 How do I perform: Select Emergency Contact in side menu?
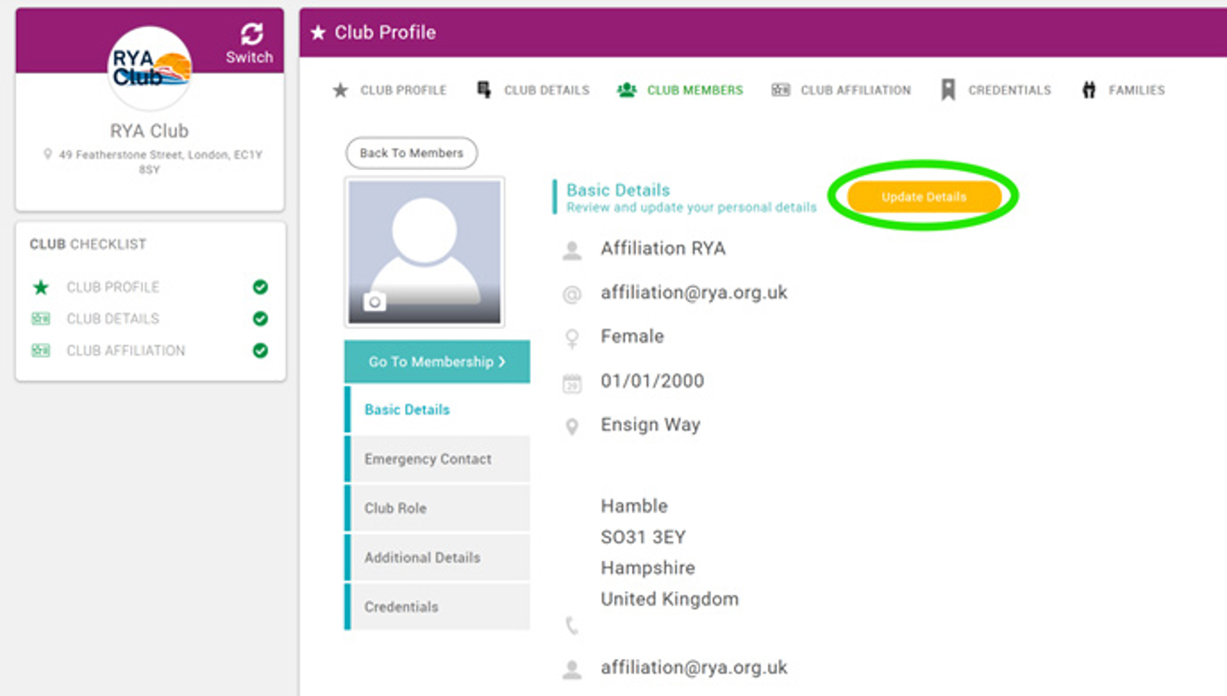point(437,459)
